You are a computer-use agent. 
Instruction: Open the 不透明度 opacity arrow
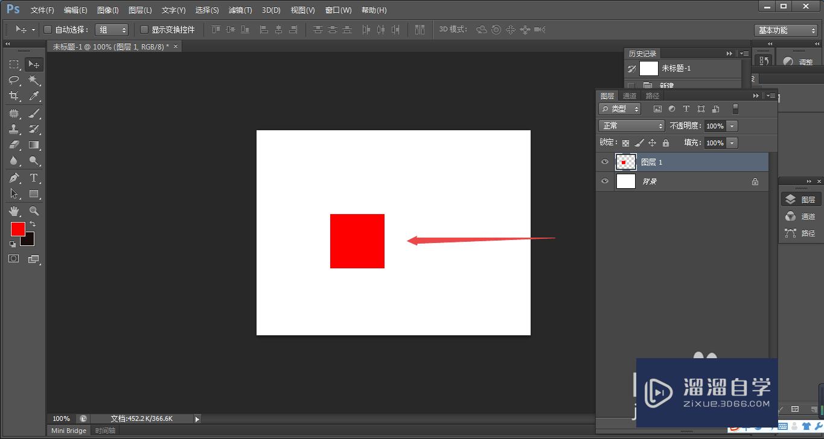pyautogui.click(x=732, y=126)
